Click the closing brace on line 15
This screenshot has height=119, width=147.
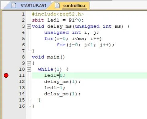[x=39, y=100]
